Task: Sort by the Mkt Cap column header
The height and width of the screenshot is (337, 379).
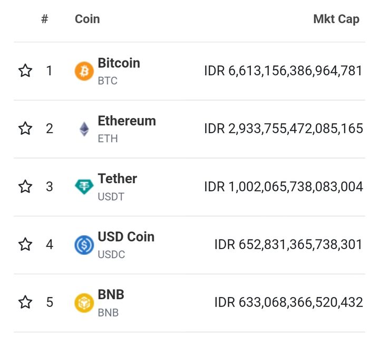Action: coord(336,19)
